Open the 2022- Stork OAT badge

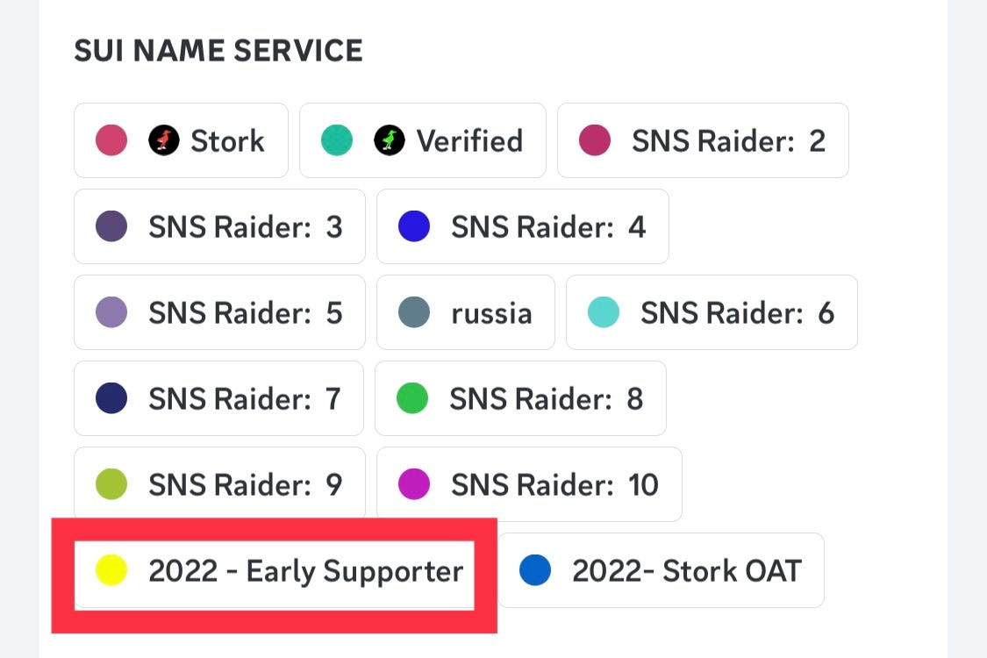(x=661, y=570)
